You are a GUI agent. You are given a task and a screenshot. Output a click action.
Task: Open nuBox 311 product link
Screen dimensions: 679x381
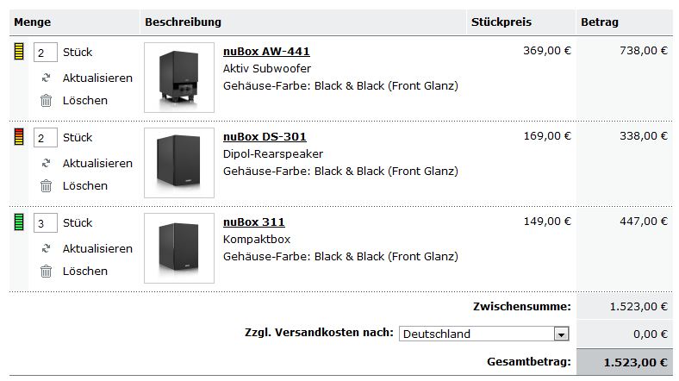point(253,222)
